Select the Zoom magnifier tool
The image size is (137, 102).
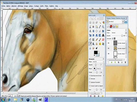[103, 27]
